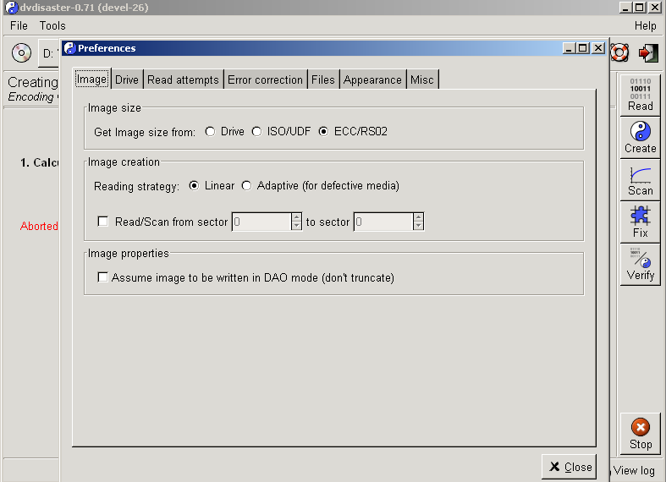
Task: Open the Appearance tab
Action: (x=372, y=79)
